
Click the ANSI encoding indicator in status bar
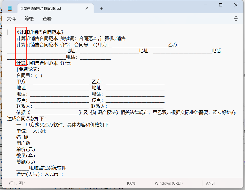pyautogui.click(x=210, y=183)
